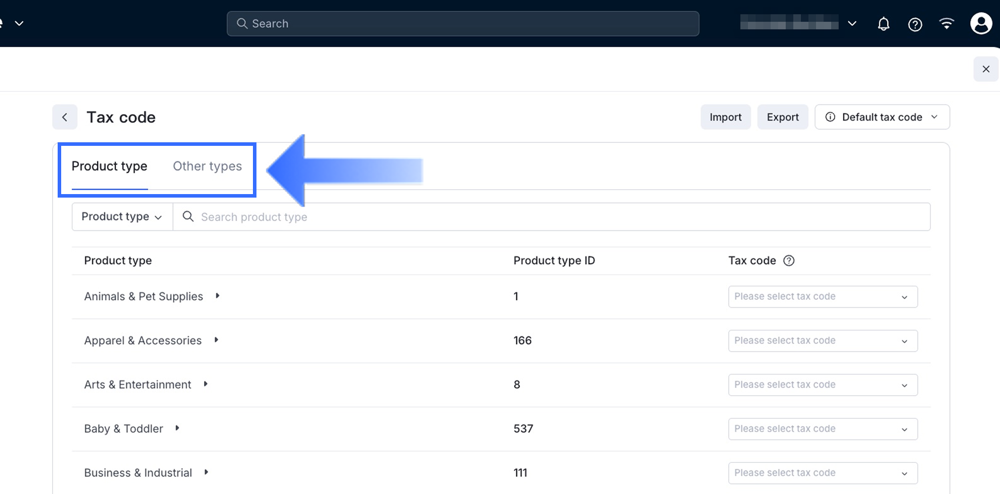Go back using the Tax code back arrow
1000x494 pixels.
[65, 117]
